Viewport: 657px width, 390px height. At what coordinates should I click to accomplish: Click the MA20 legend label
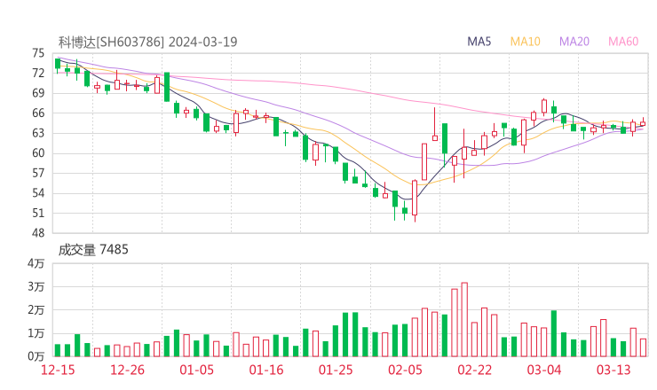click(574, 42)
